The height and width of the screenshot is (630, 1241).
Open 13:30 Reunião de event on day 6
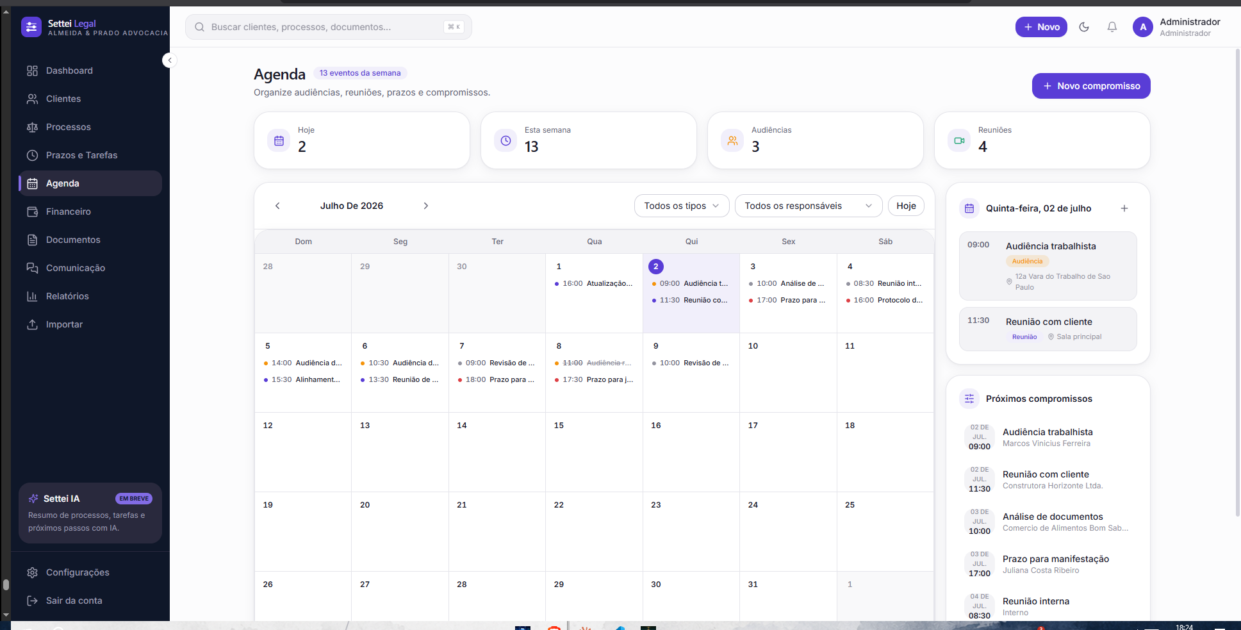click(x=400, y=379)
